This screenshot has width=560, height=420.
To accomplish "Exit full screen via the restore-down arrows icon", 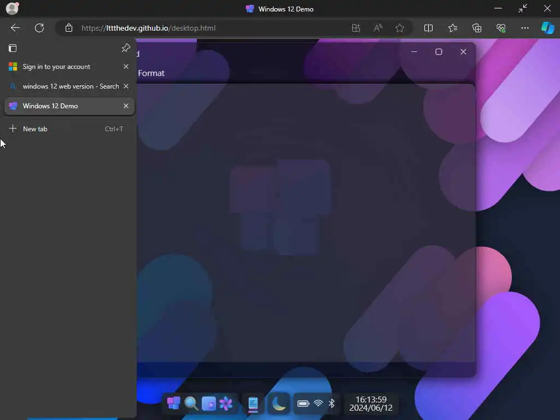I will click(523, 9).
